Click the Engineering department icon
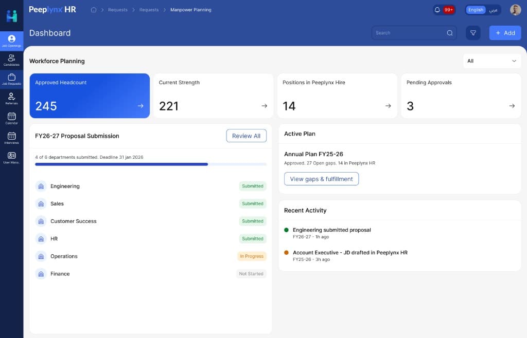Screen dimensions: 527x338 click(41, 186)
